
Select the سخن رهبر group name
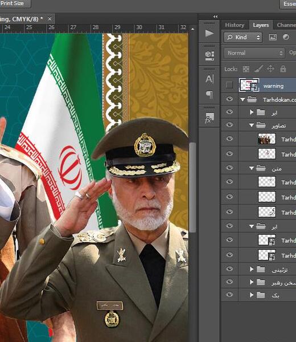(x=283, y=283)
